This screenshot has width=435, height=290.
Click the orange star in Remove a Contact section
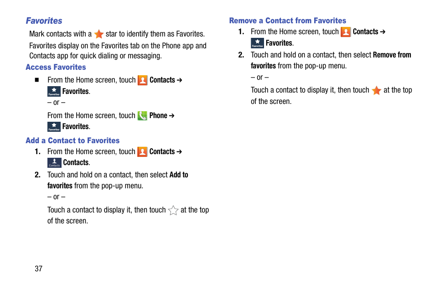(377, 90)
